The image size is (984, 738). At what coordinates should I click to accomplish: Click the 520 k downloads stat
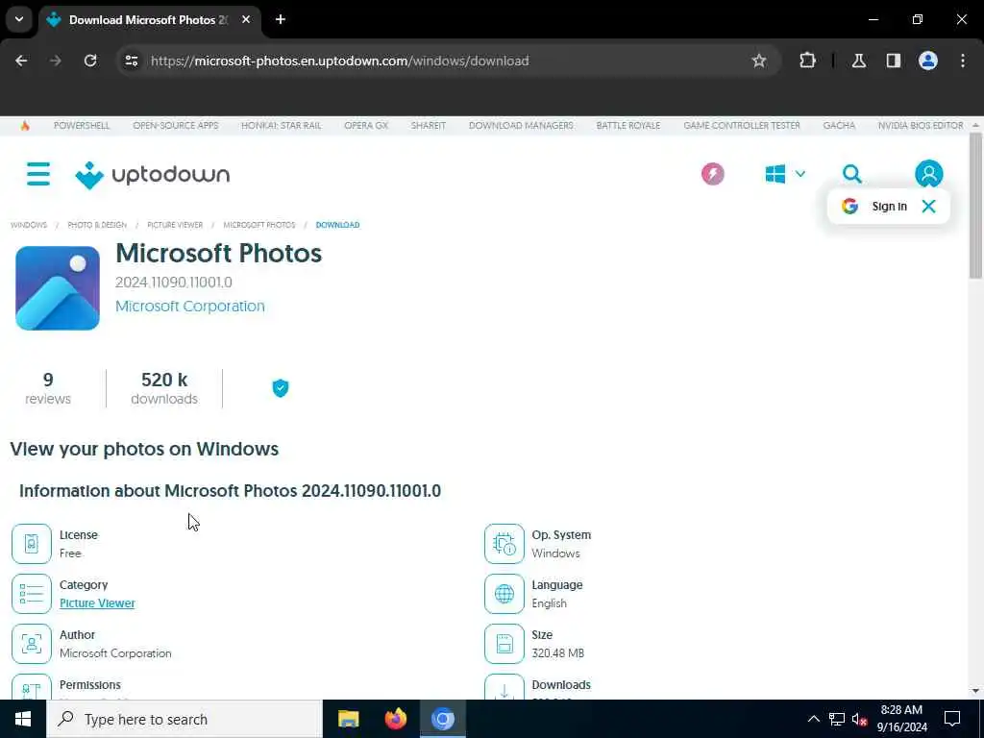click(164, 388)
